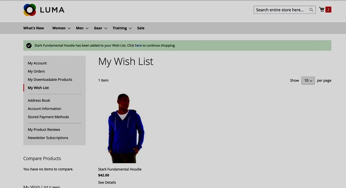
Task: Click the search magnifier icon
Action: point(311,10)
